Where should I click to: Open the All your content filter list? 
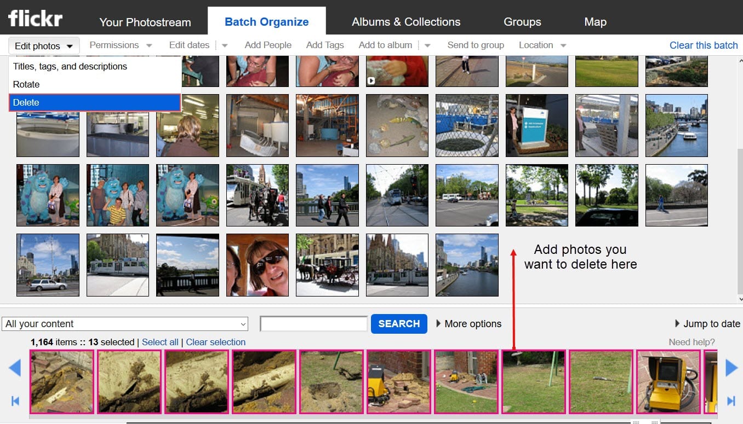click(x=125, y=323)
